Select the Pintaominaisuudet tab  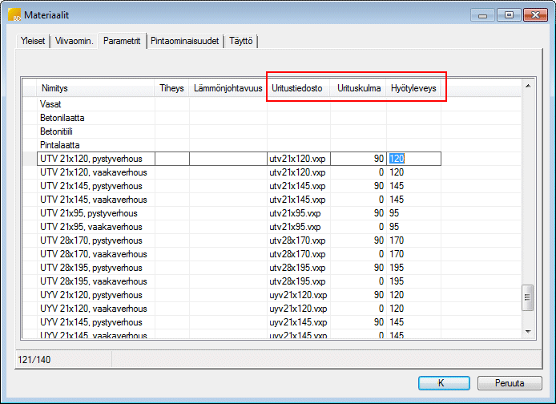click(x=185, y=42)
